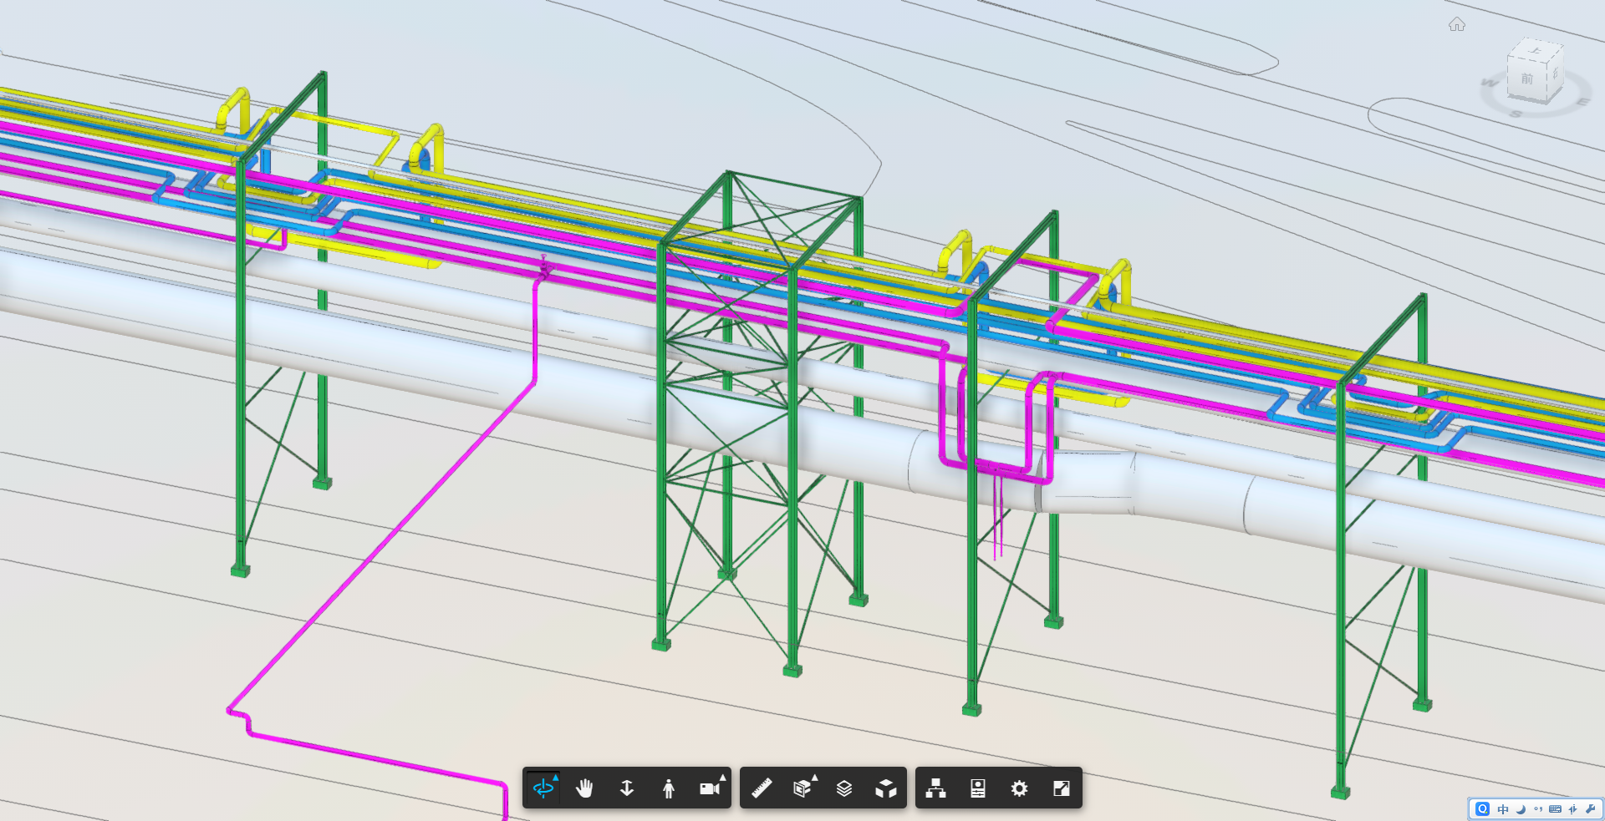
Task: Click the 上 (top) face of view cube
Action: pyautogui.click(x=1536, y=51)
